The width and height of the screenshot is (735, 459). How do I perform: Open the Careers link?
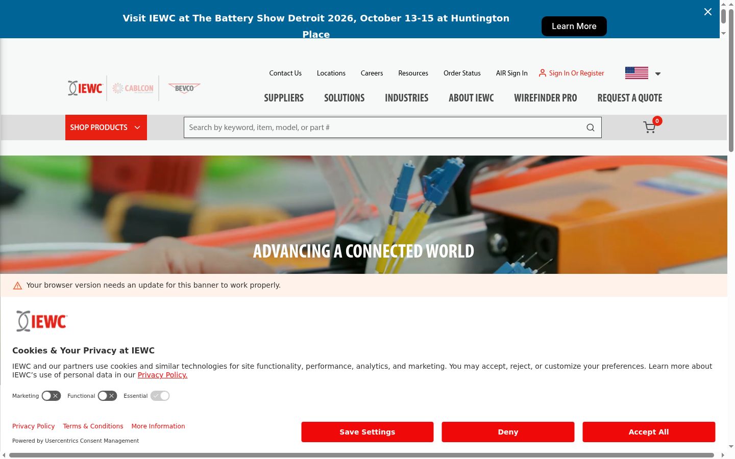click(372, 73)
